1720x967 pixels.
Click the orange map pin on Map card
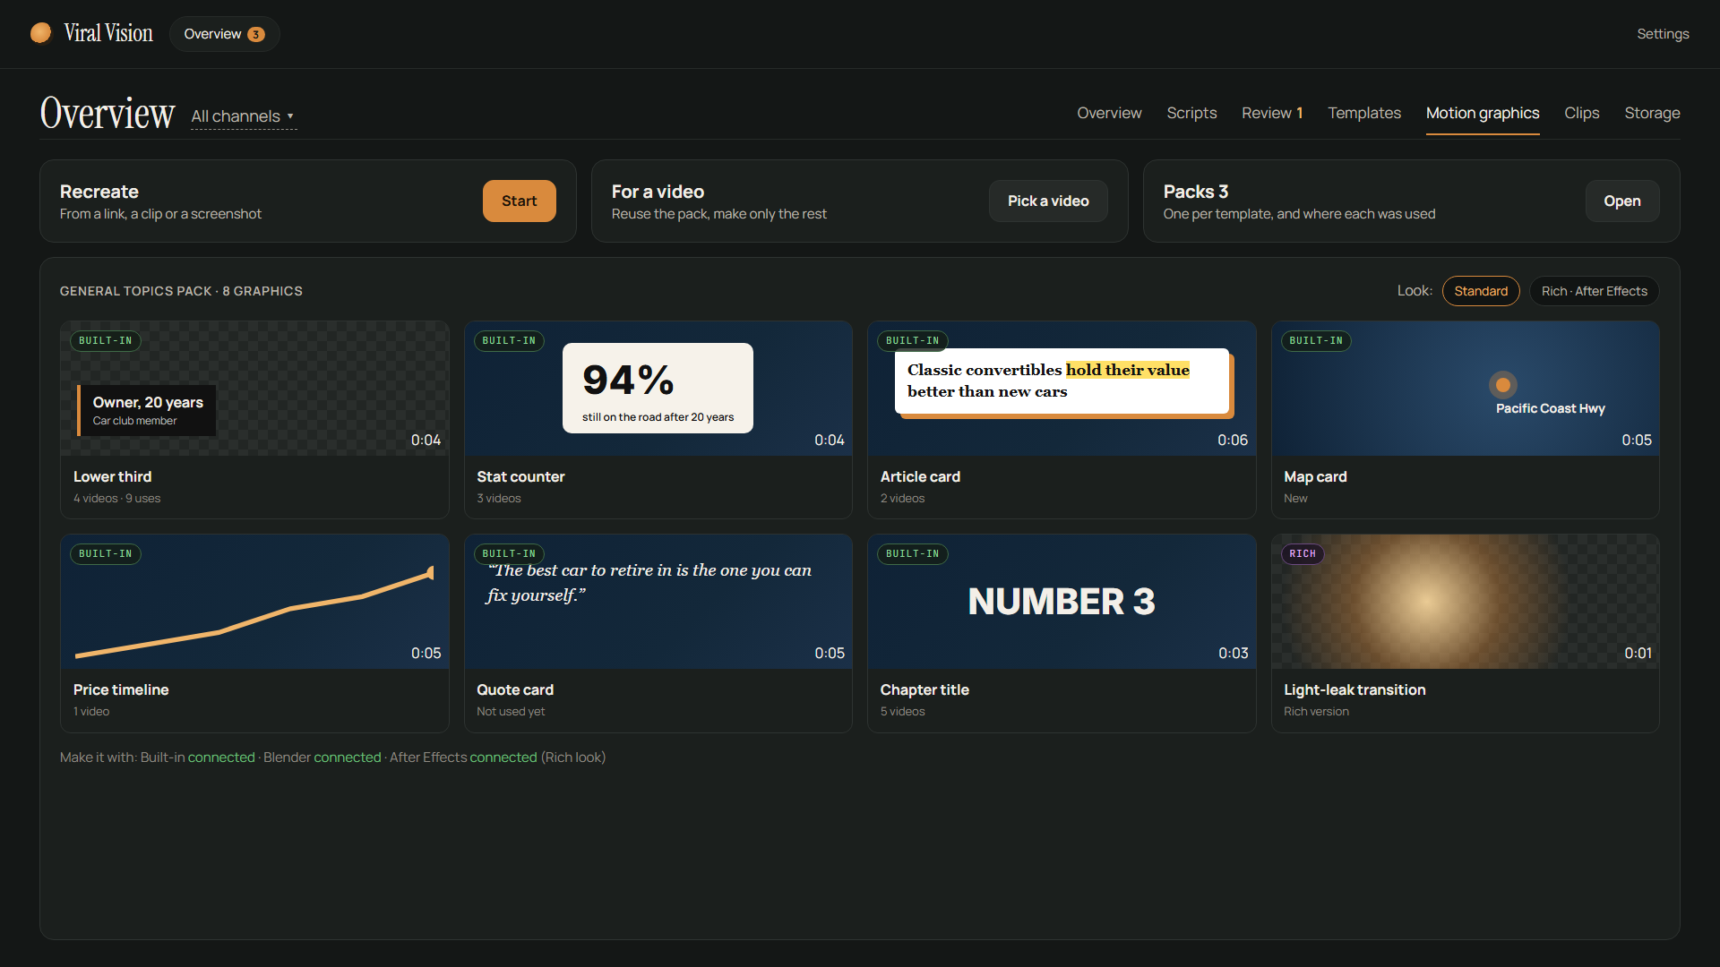pyautogui.click(x=1502, y=385)
